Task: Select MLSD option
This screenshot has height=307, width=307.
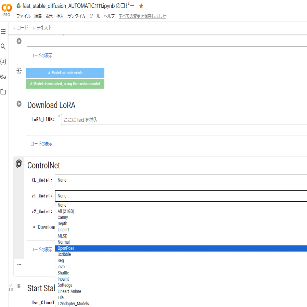Action: pyautogui.click(x=181, y=236)
